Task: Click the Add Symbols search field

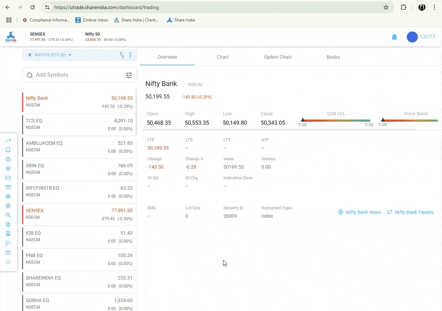Action: pos(76,75)
